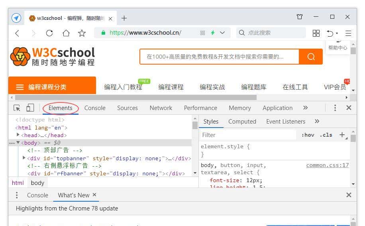365x226 pixels.
Task: Switch to the Styles pane tab
Action: click(x=211, y=122)
